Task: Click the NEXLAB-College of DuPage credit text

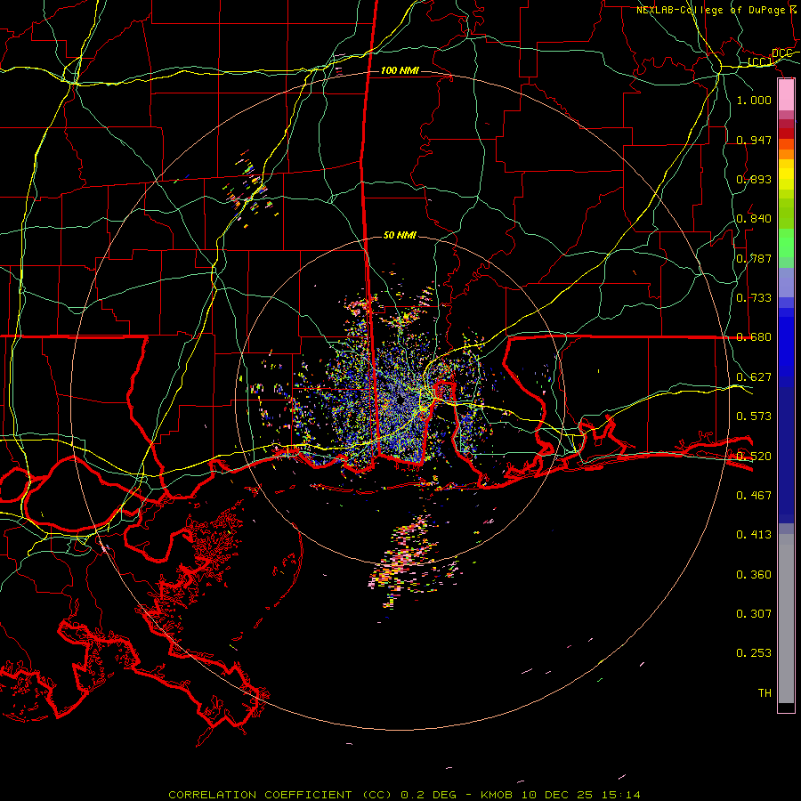Action: click(710, 10)
